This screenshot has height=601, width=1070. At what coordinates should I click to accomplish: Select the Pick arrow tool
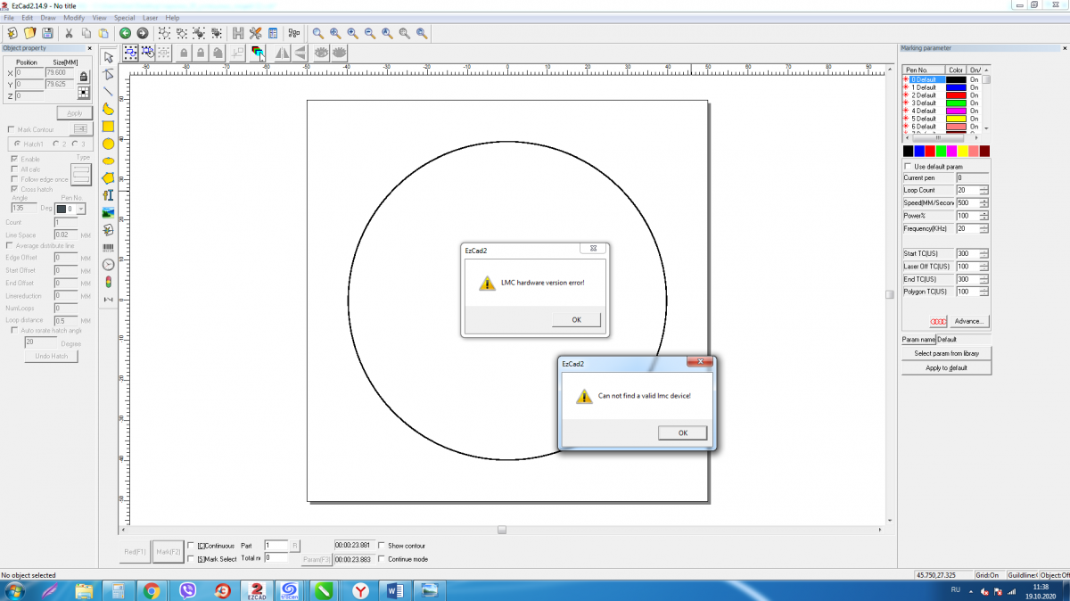(108, 57)
